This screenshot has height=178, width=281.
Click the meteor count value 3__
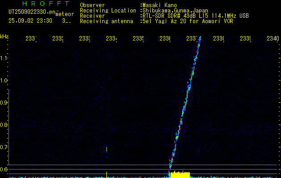(x=66, y=21)
